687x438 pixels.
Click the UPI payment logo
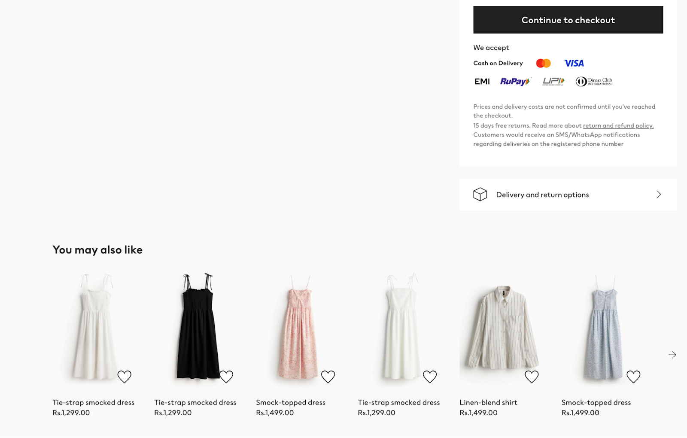(x=553, y=82)
